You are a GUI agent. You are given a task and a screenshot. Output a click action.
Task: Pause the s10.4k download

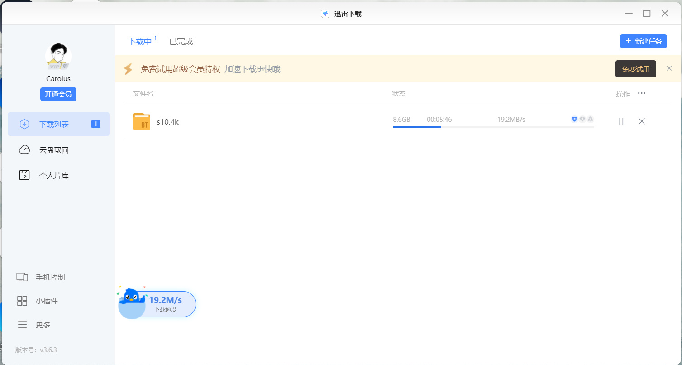pos(621,121)
